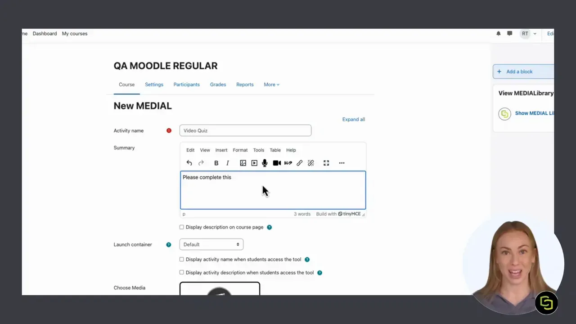Open the RT user account menu
The width and height of the screenshot is (576, 324).
pos(528,34)
